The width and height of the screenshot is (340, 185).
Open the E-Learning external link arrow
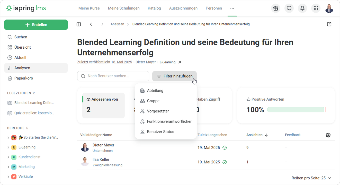point(180,62)
